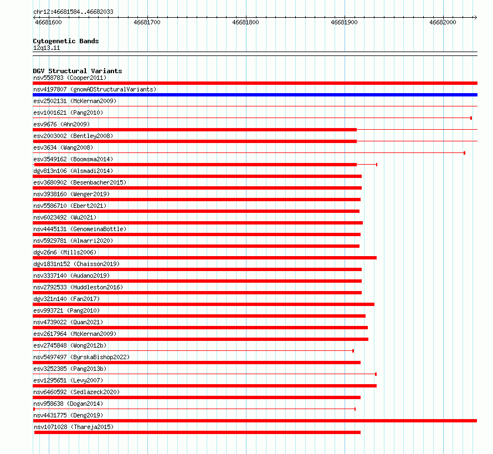
Task: Select nsv4431775 (Deng2019) label
Action: tap(68, 415)
